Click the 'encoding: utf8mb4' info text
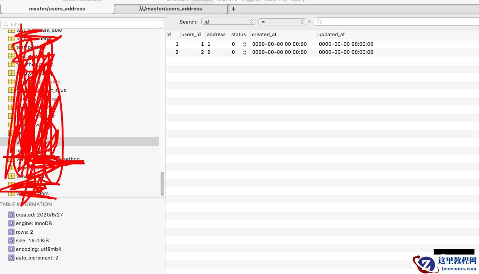The width and height of the screenshot is (479, 274). [39, 249]
